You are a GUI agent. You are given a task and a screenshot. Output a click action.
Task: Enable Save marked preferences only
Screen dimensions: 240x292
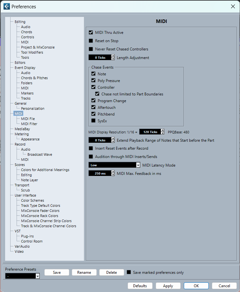(129, 273)
